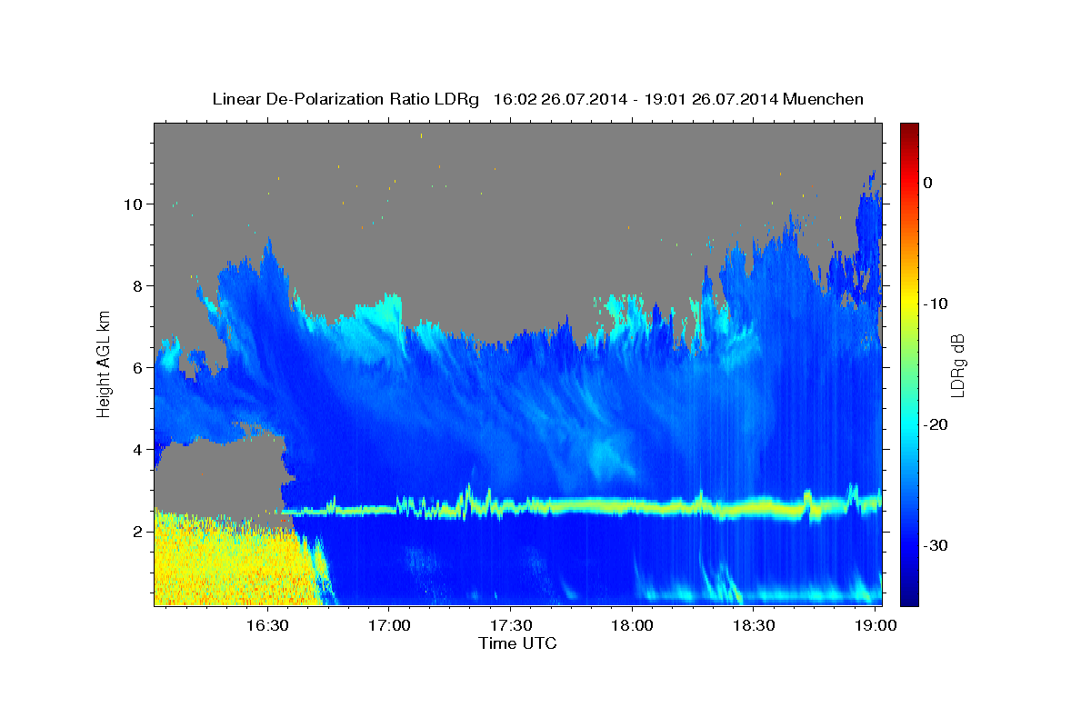Click the location label "Muenchen" in the title
This screenshot has width=1091, height=727.
click(x=824, y=99)
